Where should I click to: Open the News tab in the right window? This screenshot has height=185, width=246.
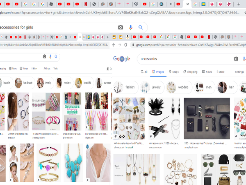[x=207, y=72]
